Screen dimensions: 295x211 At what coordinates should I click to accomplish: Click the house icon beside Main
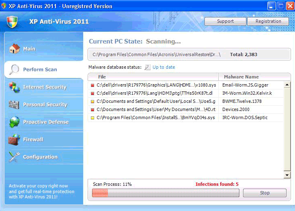(x=15, y=49)
